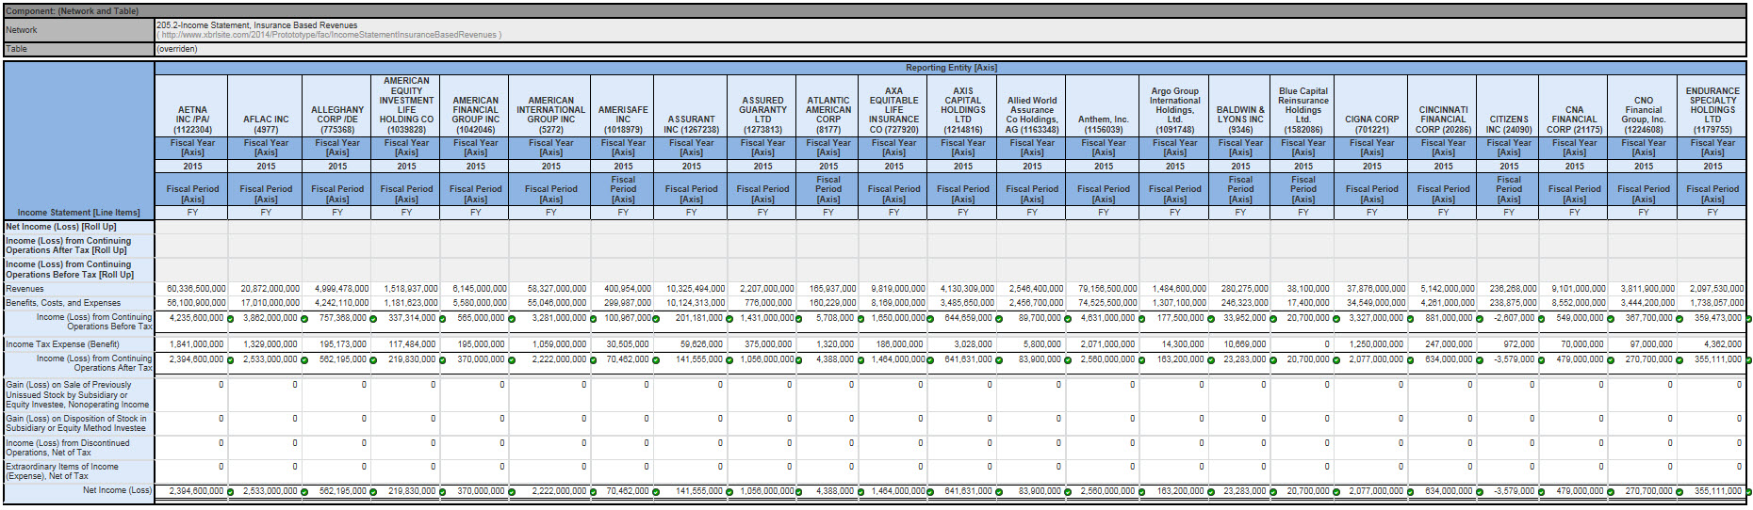Click green check beside 3,327,000,000 for CIGNA
Viewport: 1753px width, 510px height.
(1410, 319)
